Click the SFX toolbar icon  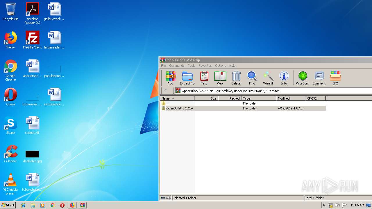(335, 78)
